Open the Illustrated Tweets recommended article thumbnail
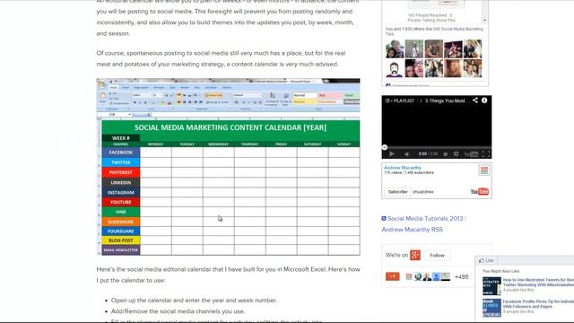574x323 pixels. [x=491, y=286]
